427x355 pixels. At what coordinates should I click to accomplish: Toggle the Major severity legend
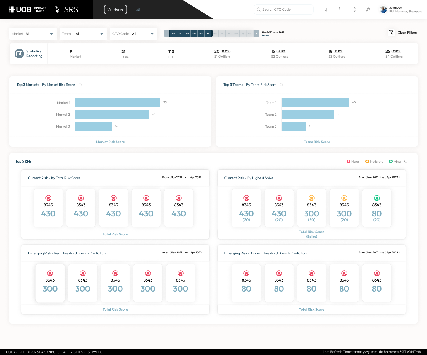(x=353, y=161)
